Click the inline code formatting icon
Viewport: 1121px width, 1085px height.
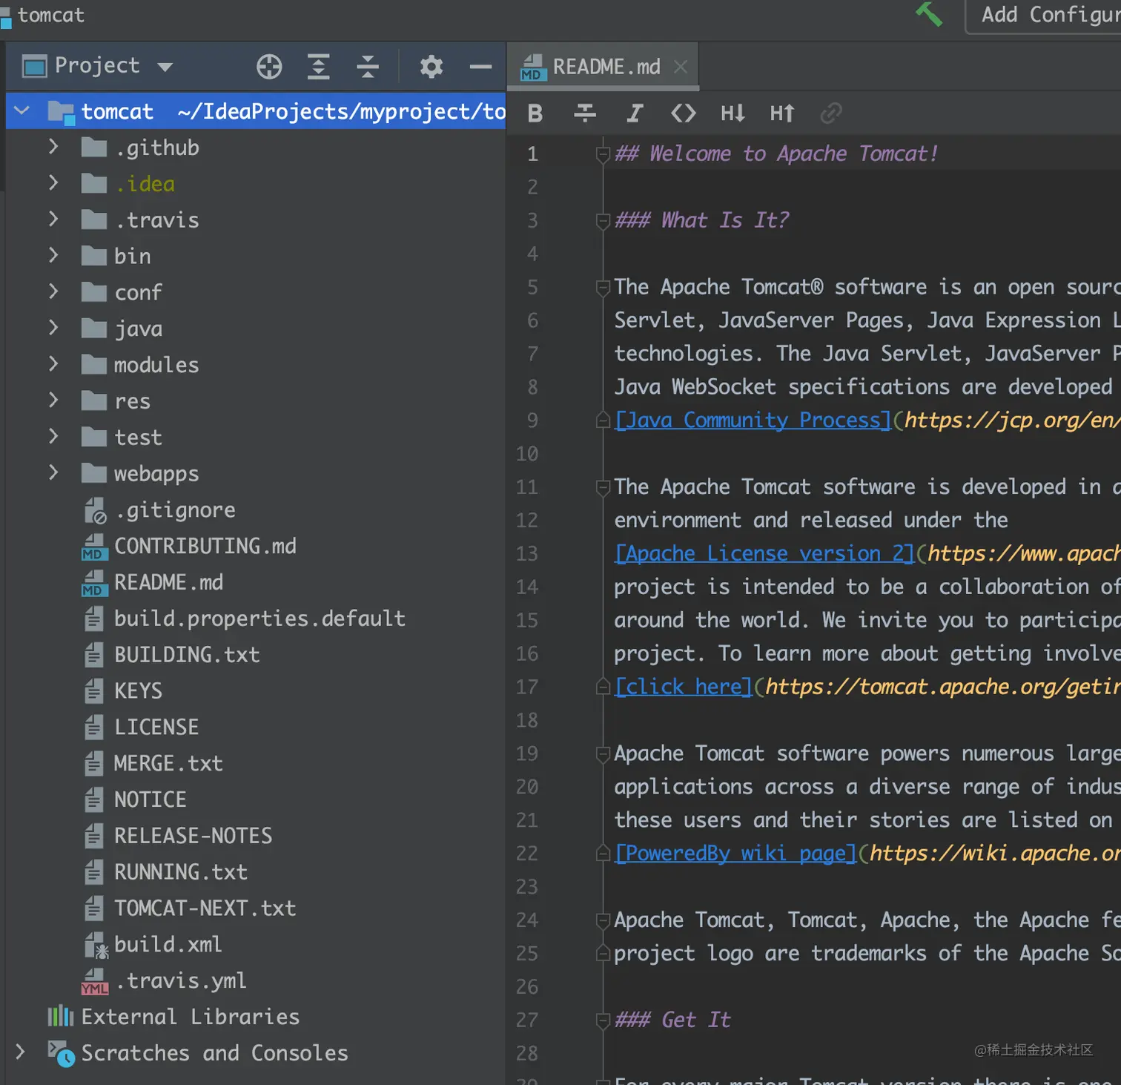click(683, 113)
